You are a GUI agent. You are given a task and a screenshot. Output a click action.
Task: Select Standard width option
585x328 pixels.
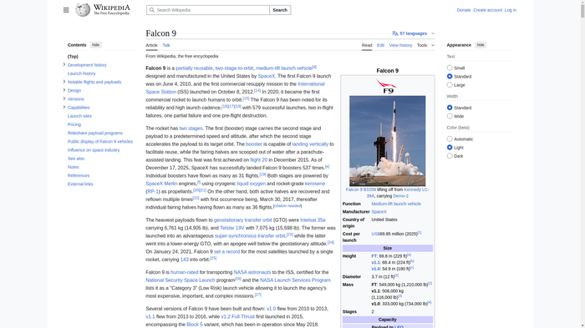point(450,108)
